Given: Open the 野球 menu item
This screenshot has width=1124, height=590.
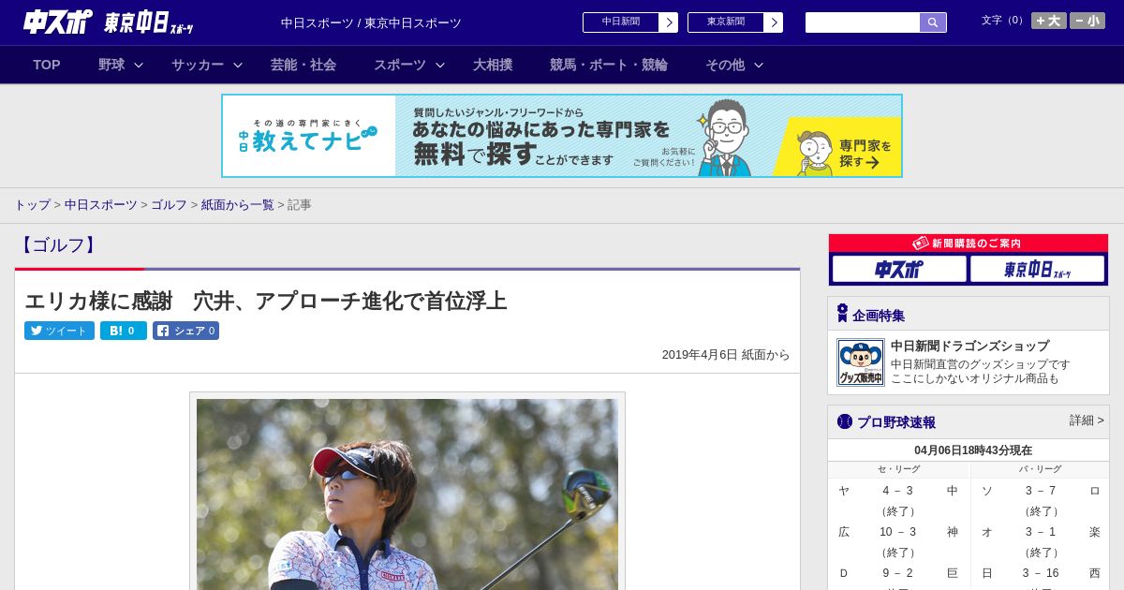Looking at the screenshot, I should (111, 65).
